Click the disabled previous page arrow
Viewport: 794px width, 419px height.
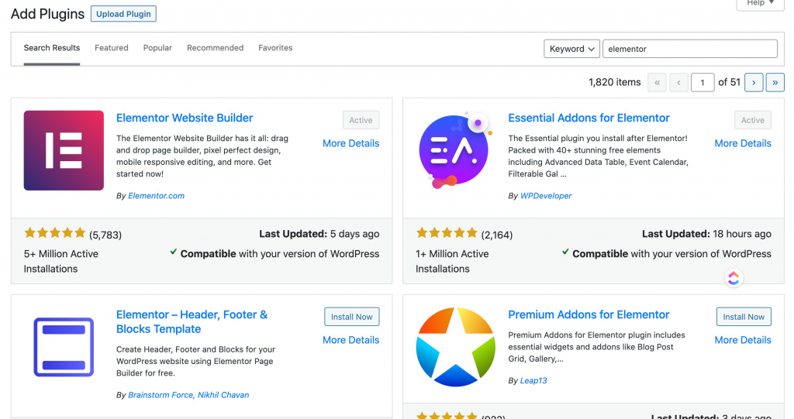click(678, 83)
